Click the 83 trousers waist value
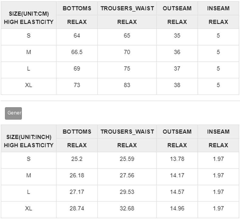This screenshot has height=219, width=240. [x=127, y=85]
